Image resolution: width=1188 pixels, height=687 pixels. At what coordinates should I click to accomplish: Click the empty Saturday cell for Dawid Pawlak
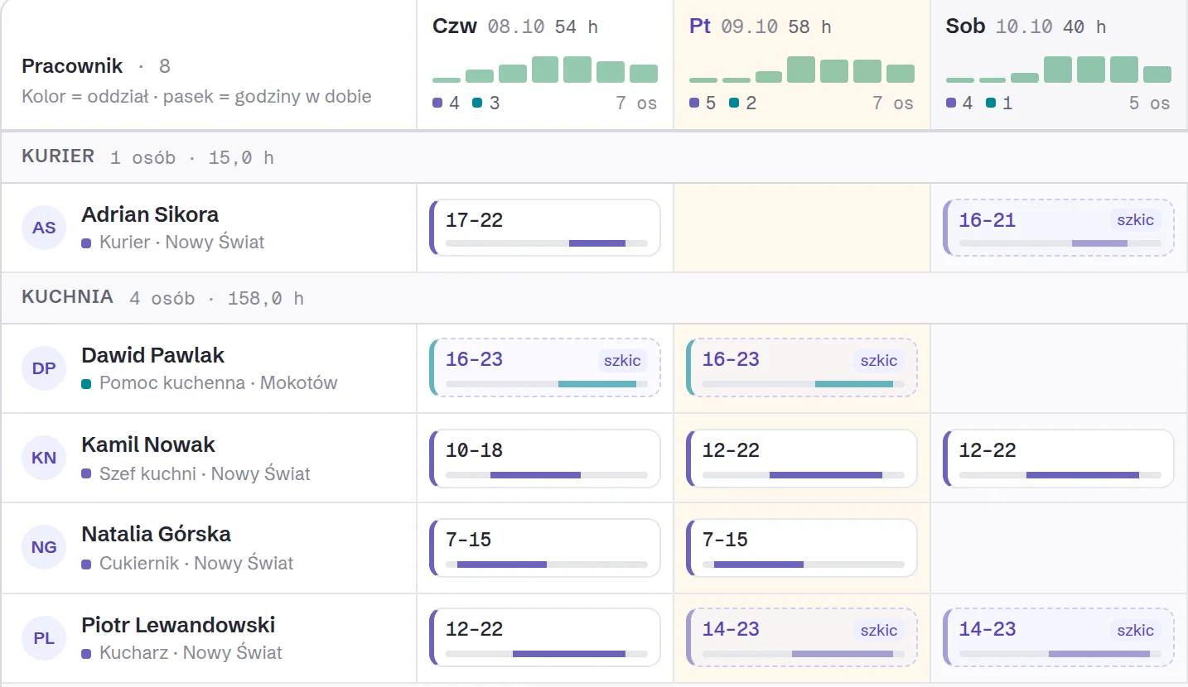click(x=1059, y=368)
